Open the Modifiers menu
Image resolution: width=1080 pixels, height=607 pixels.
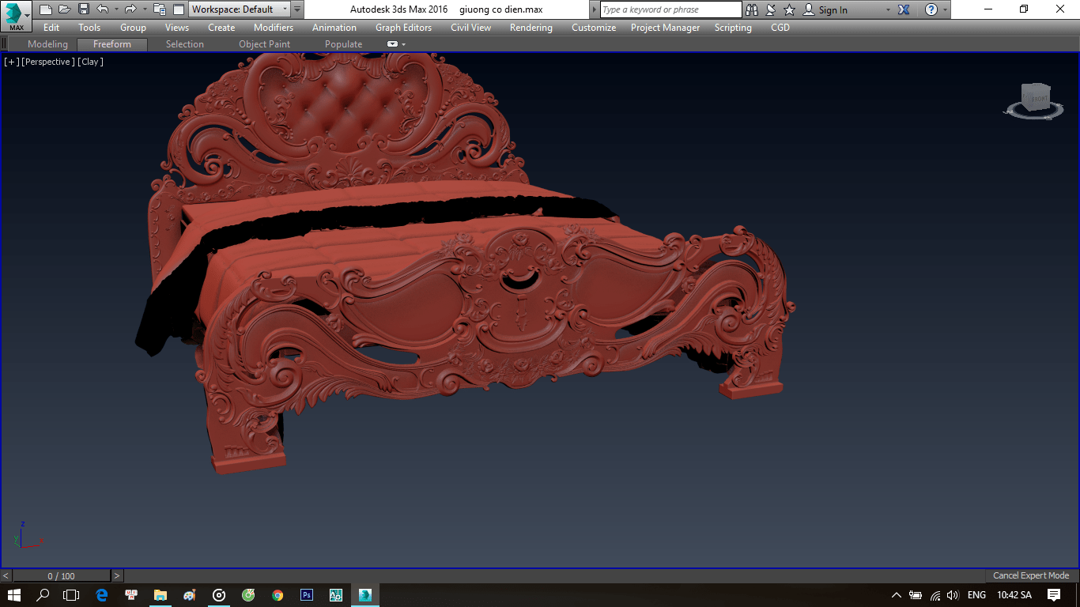pyautogui.click(x=273, y=28)
